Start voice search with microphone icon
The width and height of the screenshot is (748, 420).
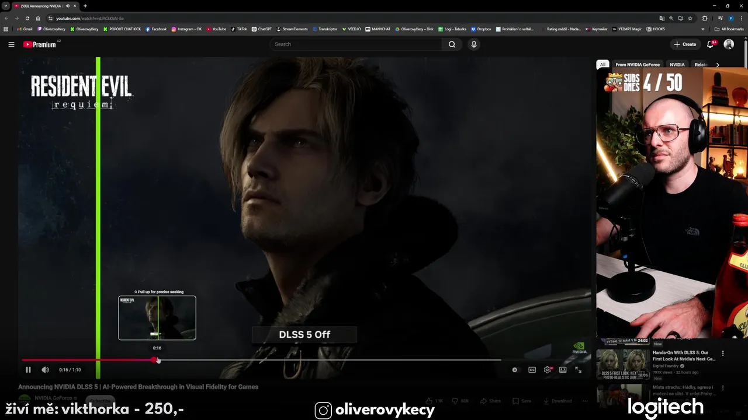(474, 44)
